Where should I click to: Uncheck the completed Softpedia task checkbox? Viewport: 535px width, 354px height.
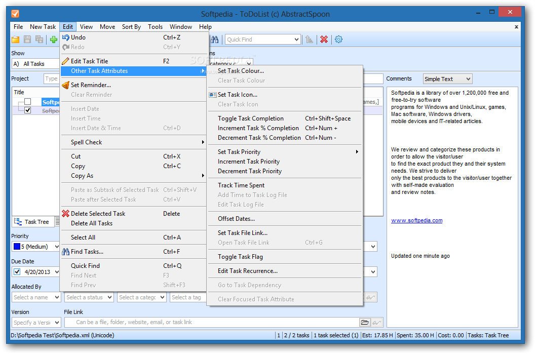(x=28, y=110)
